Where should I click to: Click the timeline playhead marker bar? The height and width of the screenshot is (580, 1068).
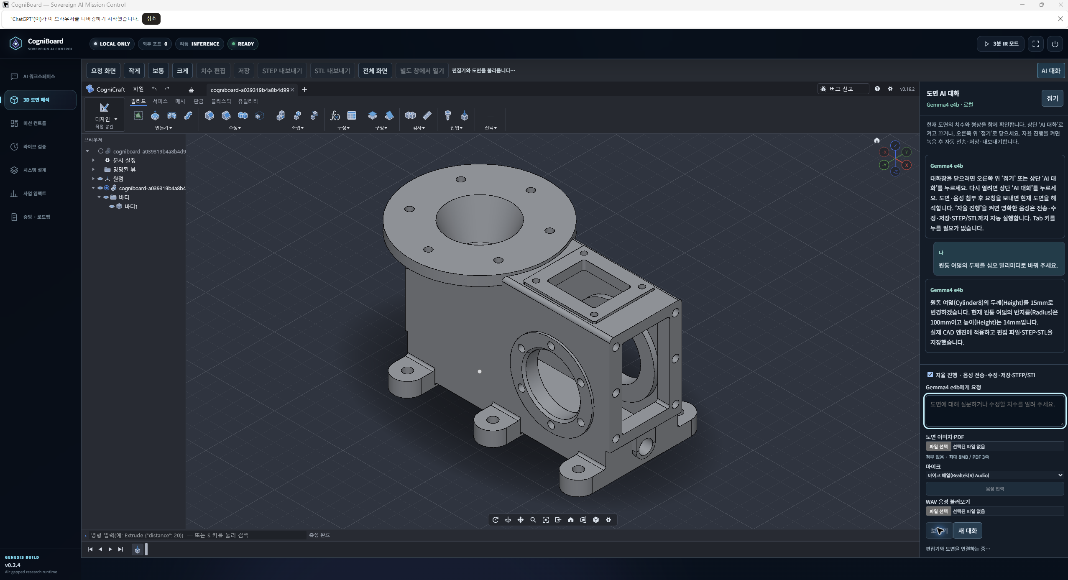[x=146, y=549]
